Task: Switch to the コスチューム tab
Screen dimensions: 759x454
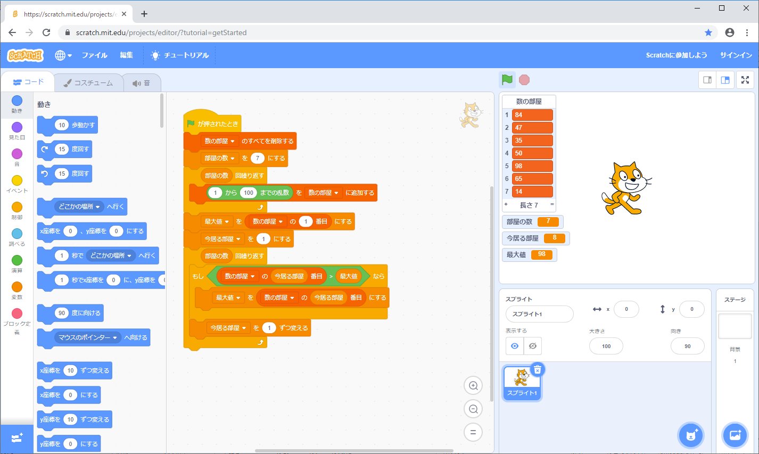Action: coord(88,83)
